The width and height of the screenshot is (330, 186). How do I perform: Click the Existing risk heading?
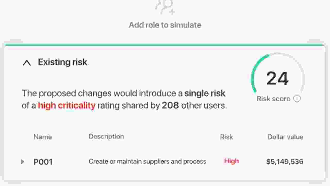coord(63,62)
